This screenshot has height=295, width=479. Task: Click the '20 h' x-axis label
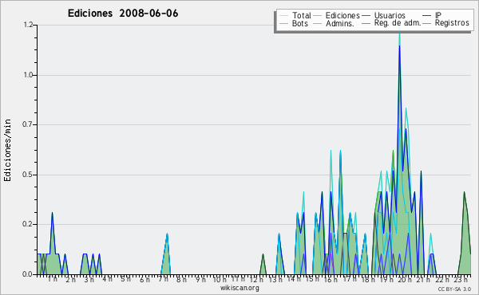406,279
